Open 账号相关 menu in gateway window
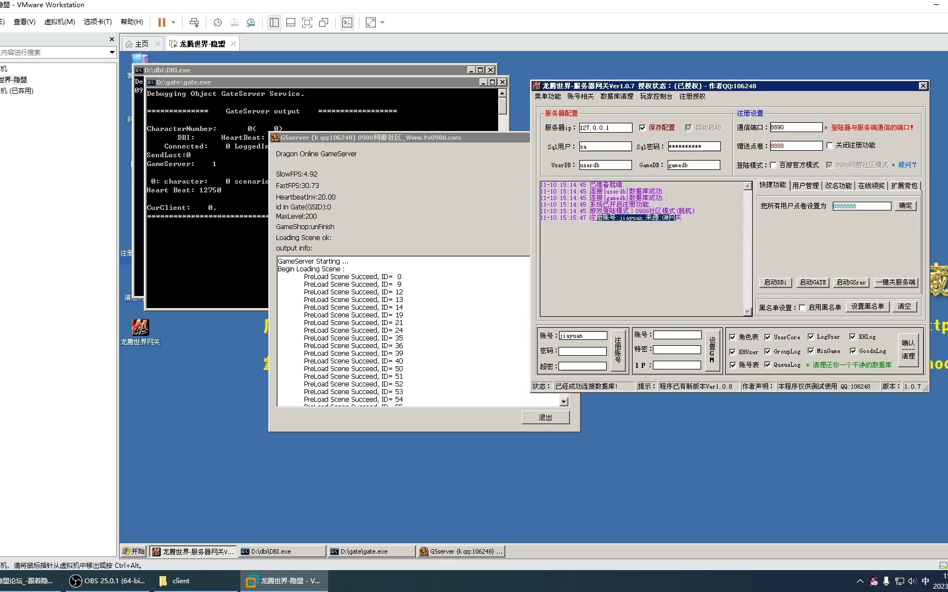The image size is (948, 592). click(580, 96)
